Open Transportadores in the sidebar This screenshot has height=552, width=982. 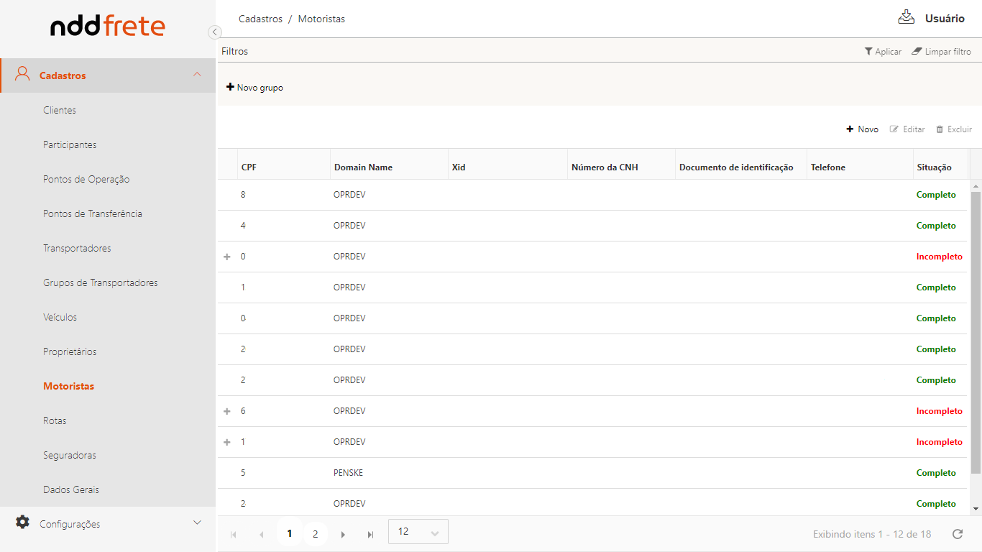77,248
